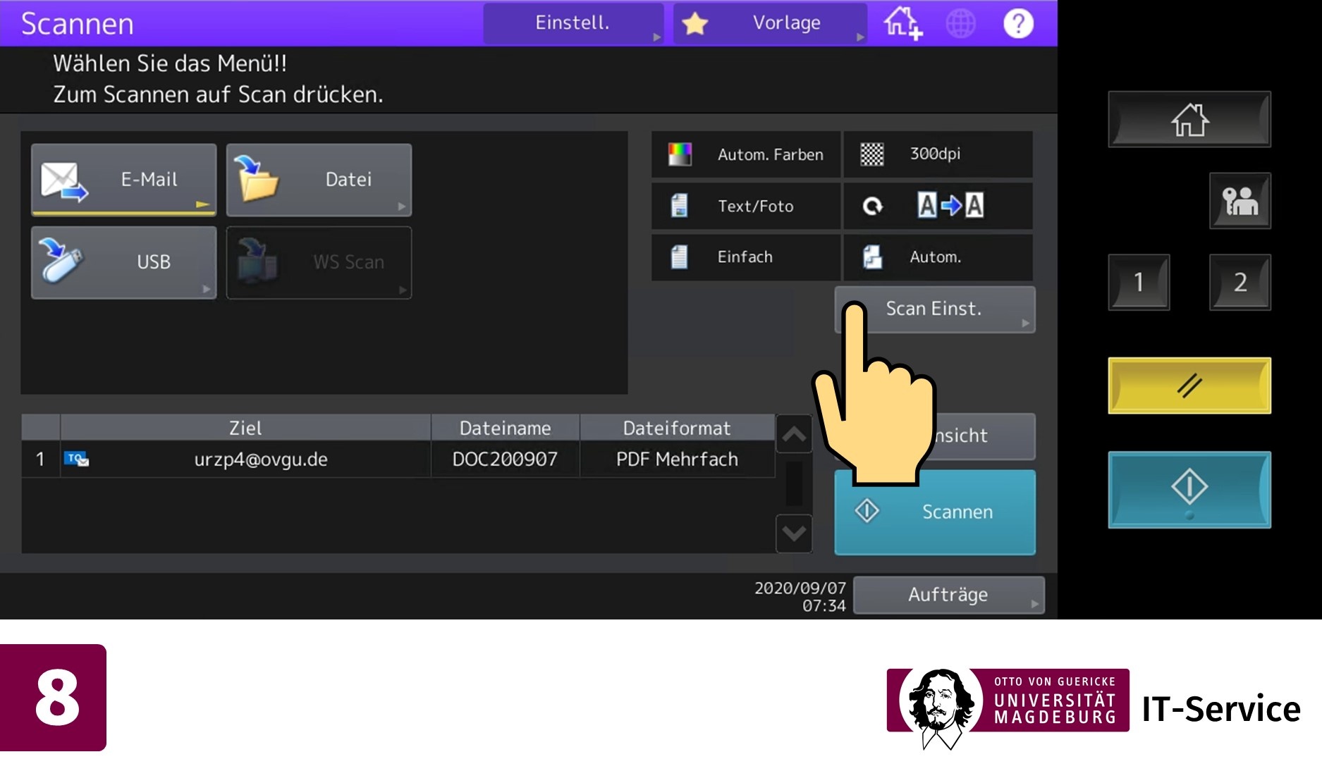This screenshot has width=1322, height=771.
Task: Open the Vorlage template menu
Action: click(770, 23)
